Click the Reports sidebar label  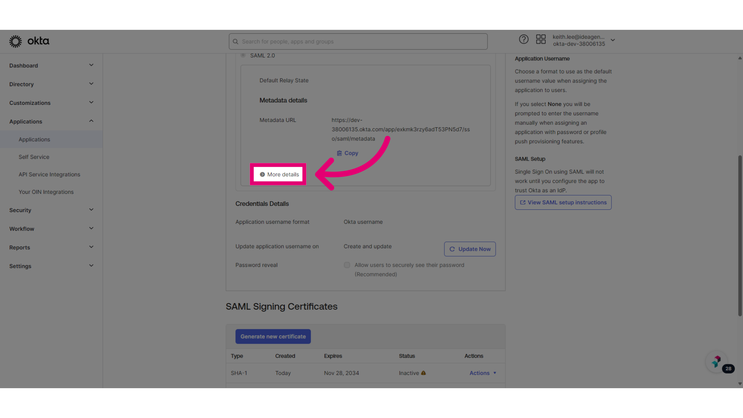pos(20,248)
